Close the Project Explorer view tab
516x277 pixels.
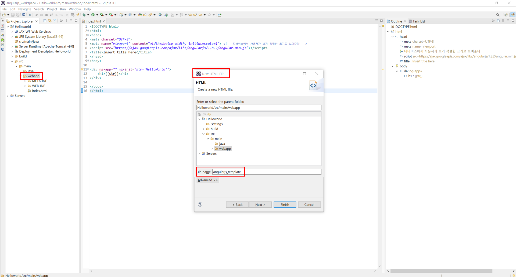pos(37,21)
